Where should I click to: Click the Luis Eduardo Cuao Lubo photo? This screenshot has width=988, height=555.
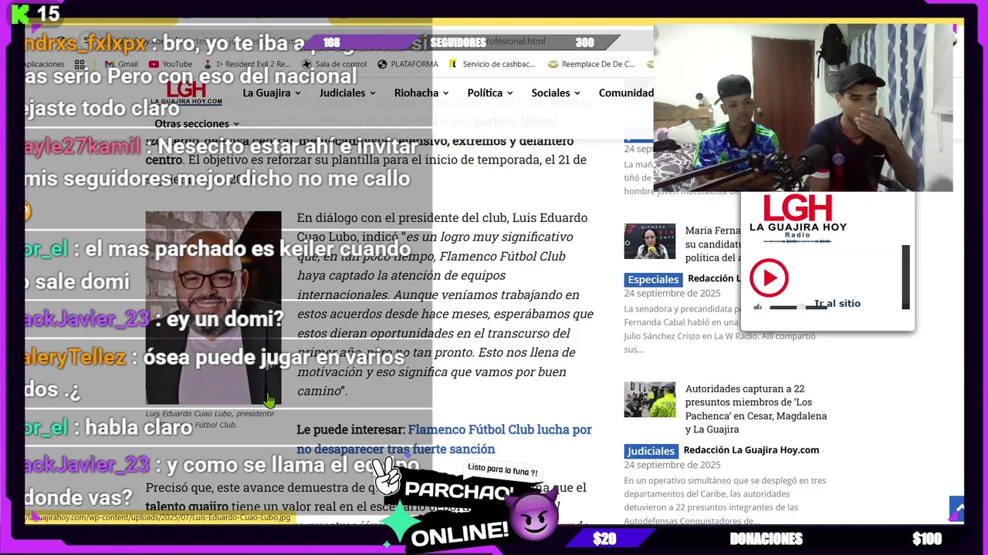213,308
